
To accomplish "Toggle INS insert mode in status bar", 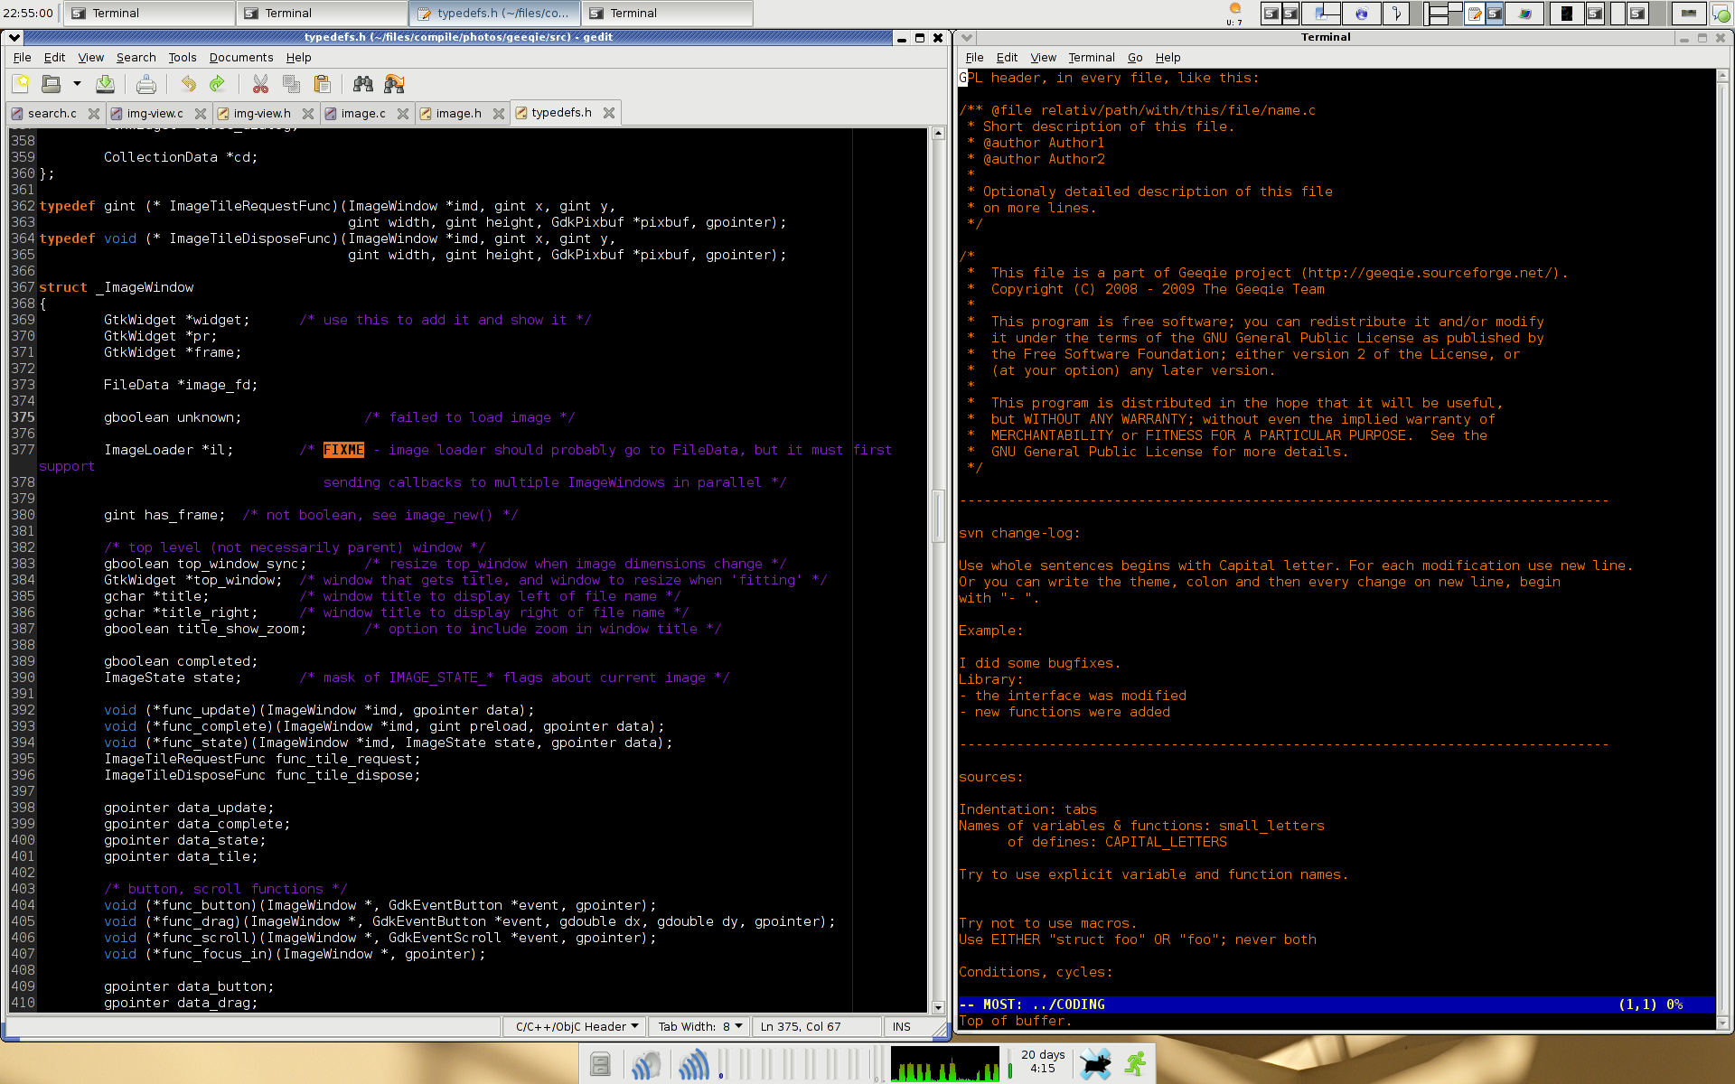I will click(902, 1026).
